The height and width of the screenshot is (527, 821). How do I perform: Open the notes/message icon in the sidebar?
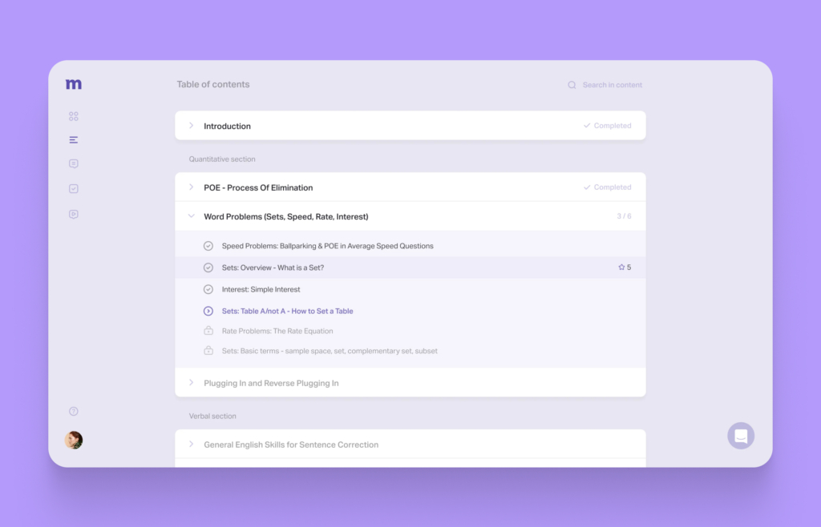click(74, 164)
